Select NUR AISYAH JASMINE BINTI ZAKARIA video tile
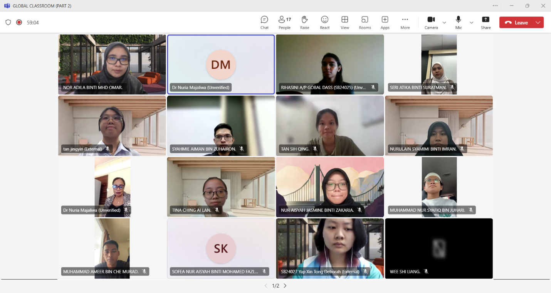The image size is (551, 293). point(330,187)
